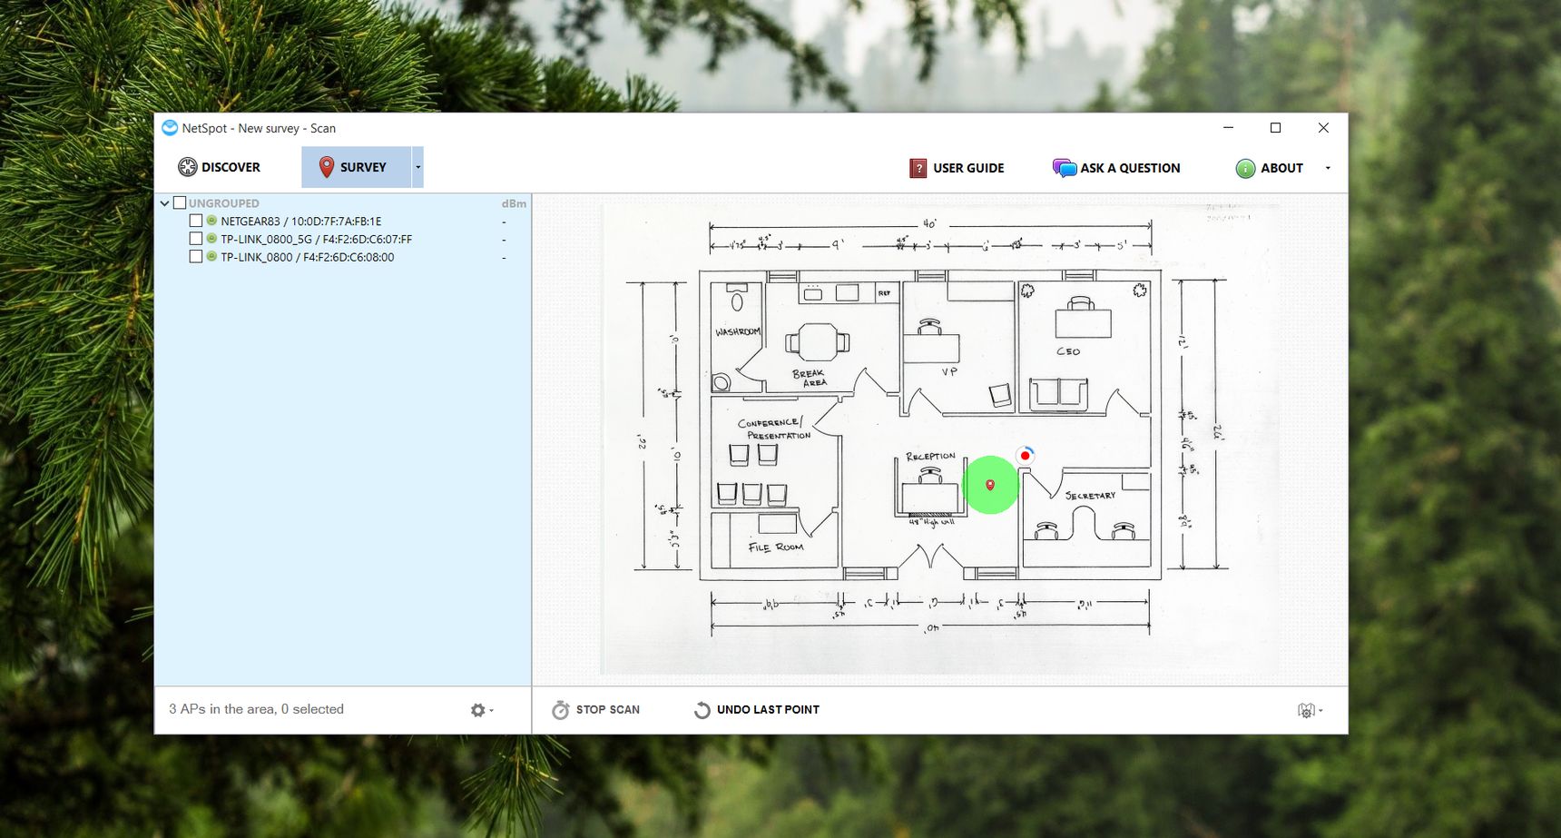The image size is (1561, 838).
Task: Click the Discover compass icon
Action: tap(188, 167)
